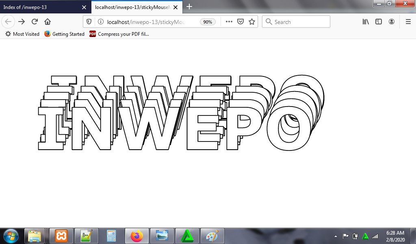
Task: Open the network signal tray icon
Action: [x=375, y=236]
